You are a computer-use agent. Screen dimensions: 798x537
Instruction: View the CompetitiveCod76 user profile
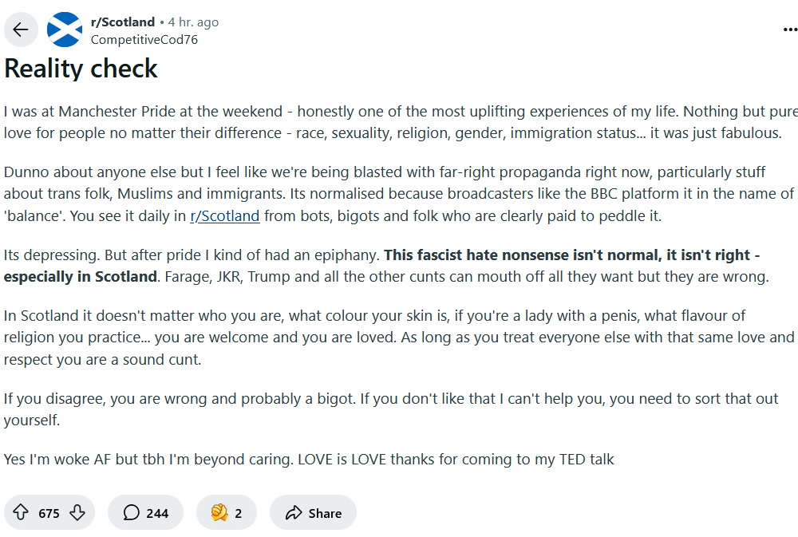[144, 39]
